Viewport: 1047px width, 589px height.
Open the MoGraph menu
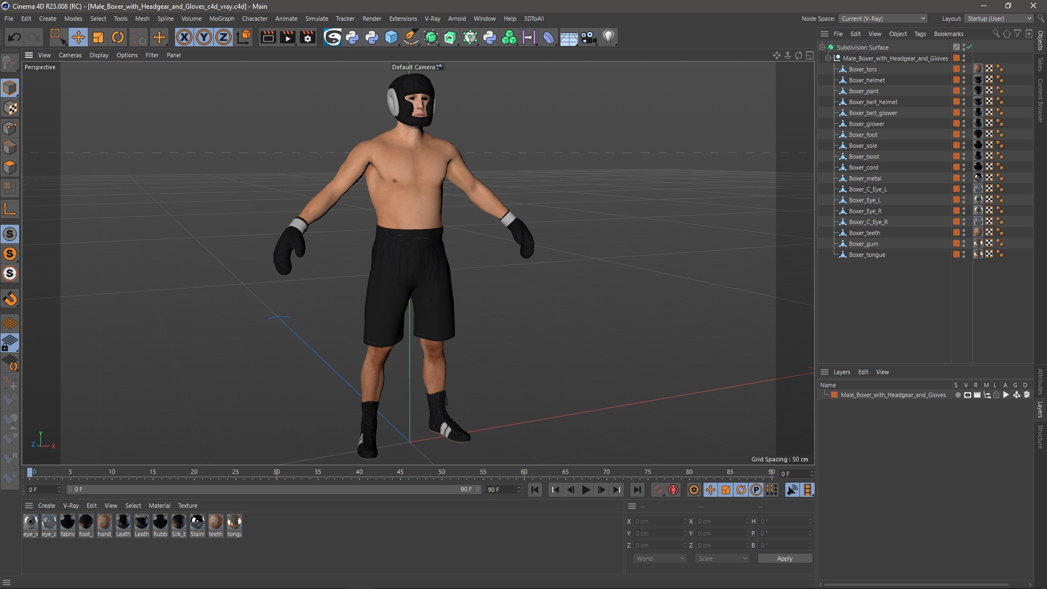coord(221,19)
